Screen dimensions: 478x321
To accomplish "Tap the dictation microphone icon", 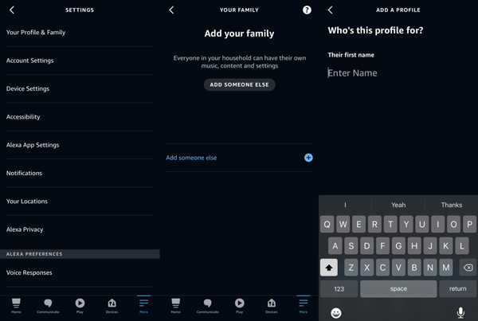I will pyautogui.click(x=460, y=312).
